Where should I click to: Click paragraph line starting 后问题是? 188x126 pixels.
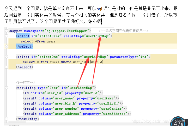click(91, 15)
